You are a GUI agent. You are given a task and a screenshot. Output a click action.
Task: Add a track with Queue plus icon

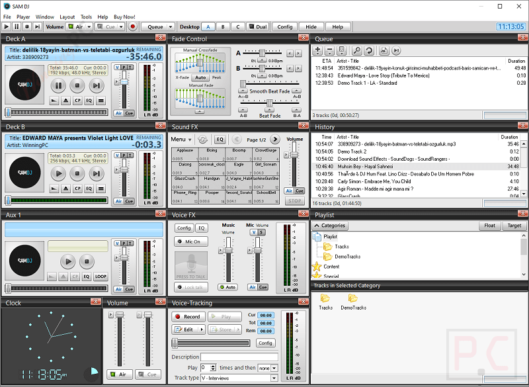pyautogui.click(x=317, y=51)
